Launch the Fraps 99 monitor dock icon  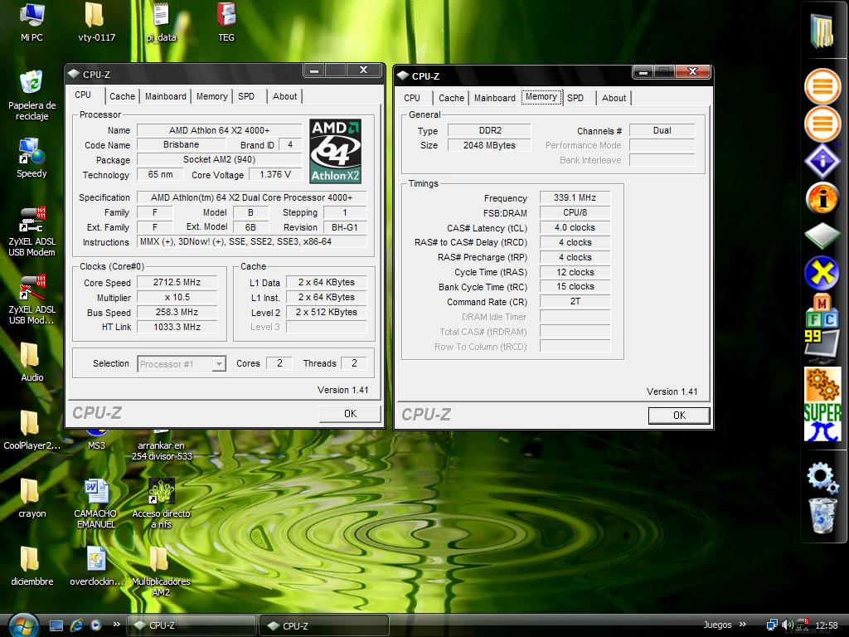click(x=822, y=346)
